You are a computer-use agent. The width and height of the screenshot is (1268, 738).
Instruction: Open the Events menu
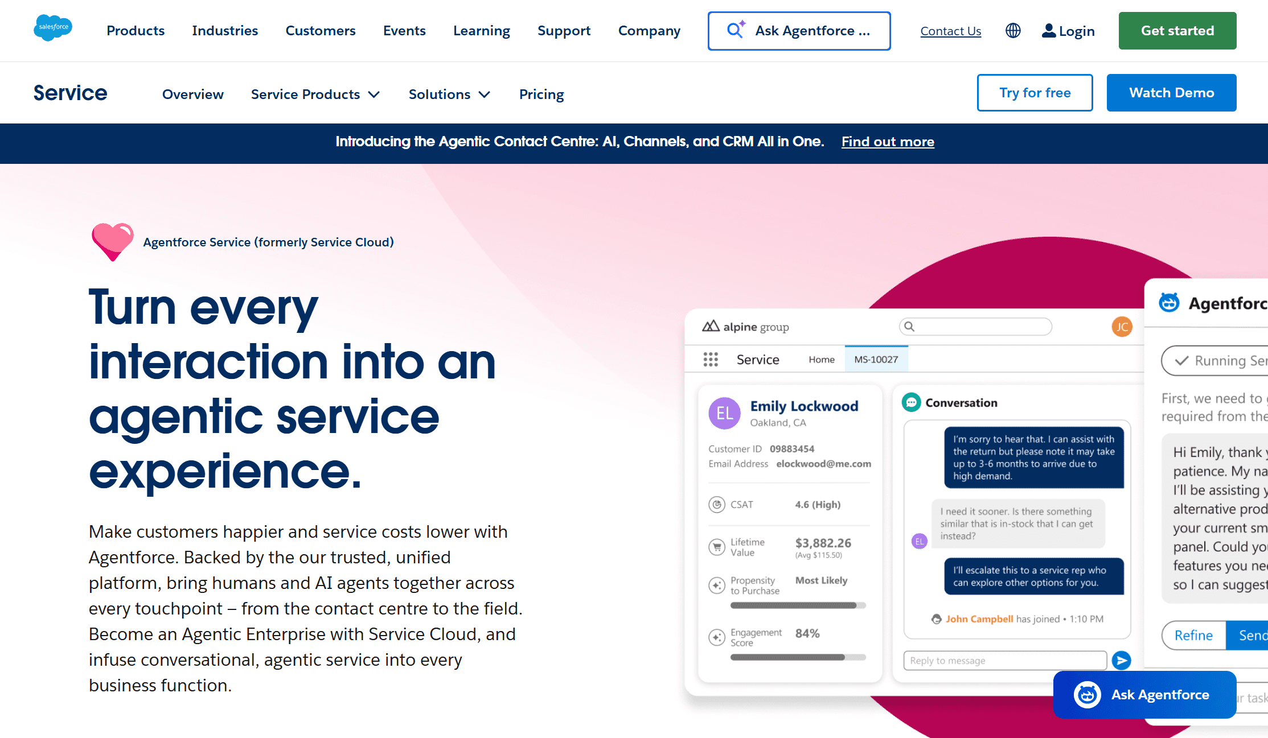[x=404, y=31]
